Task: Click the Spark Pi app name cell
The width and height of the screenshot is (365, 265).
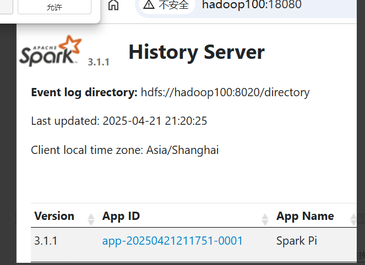Action: point(297,241)
